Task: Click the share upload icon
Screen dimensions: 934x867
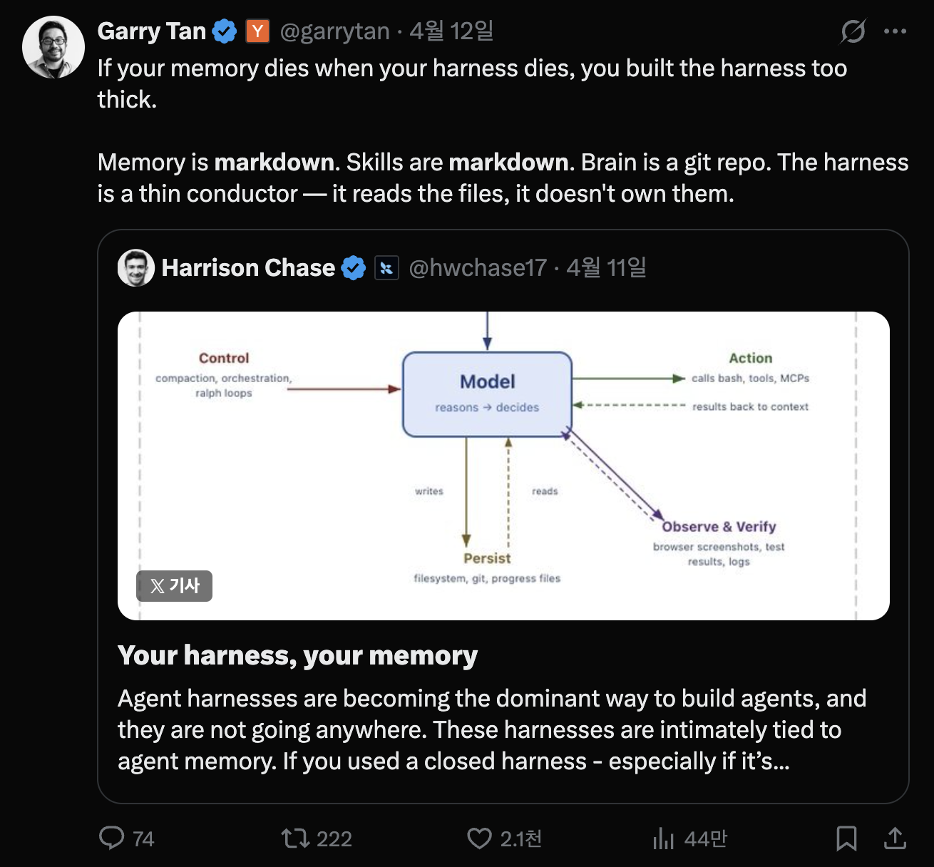Action: pos(895,838)
